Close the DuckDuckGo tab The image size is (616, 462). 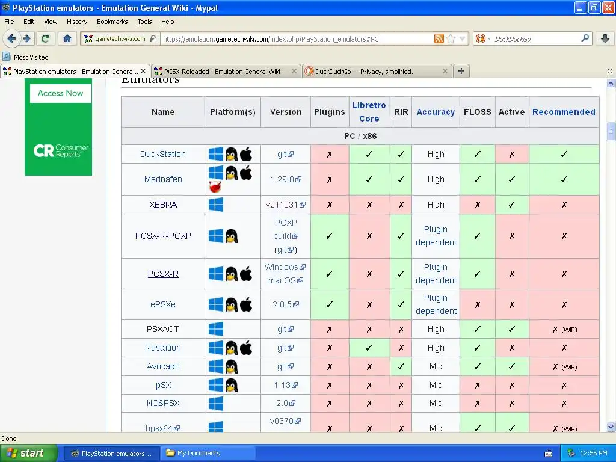coord(445,71)
